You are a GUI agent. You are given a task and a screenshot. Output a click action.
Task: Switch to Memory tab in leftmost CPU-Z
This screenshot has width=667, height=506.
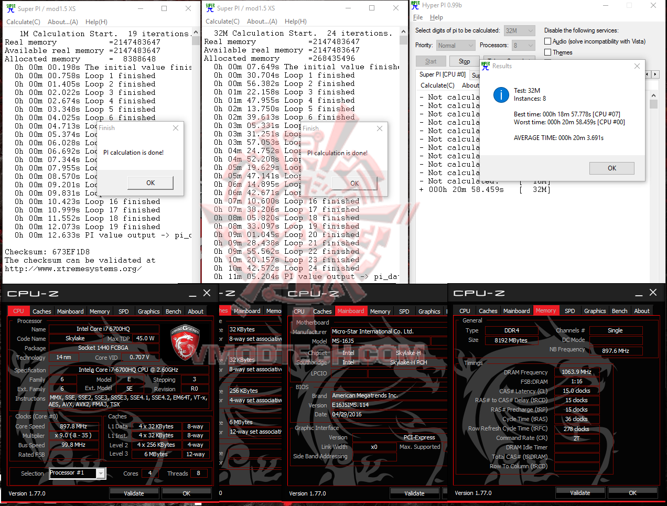click(100, 311)
